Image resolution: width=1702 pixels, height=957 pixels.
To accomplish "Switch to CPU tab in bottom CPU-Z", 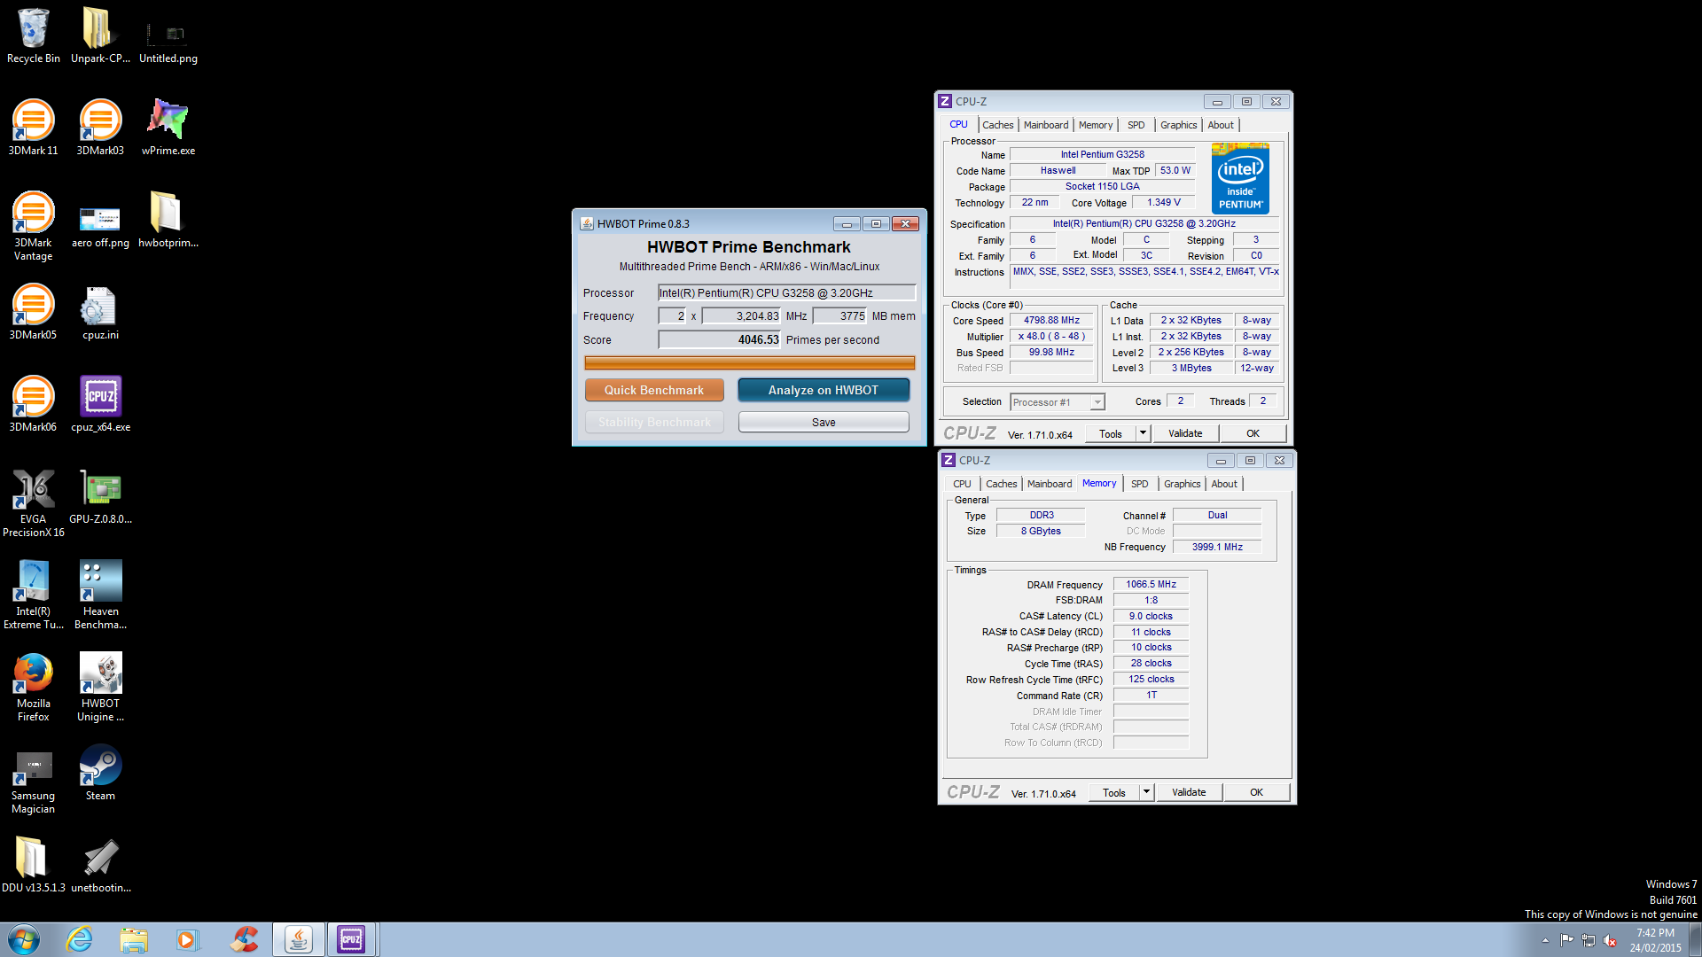I will coord(962,484).
